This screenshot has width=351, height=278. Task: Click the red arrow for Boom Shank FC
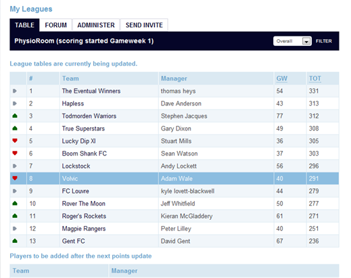pyautogui.click(x=15, y=154)
